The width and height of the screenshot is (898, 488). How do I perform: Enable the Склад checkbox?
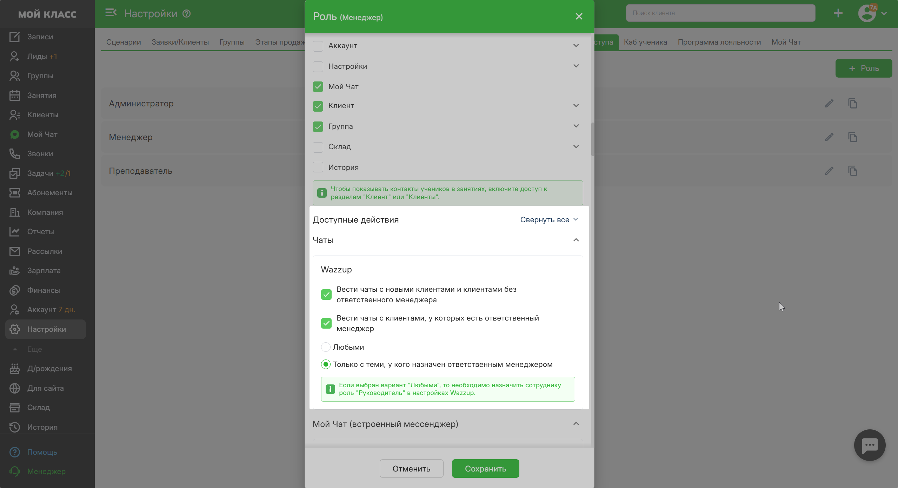point(318,147)
